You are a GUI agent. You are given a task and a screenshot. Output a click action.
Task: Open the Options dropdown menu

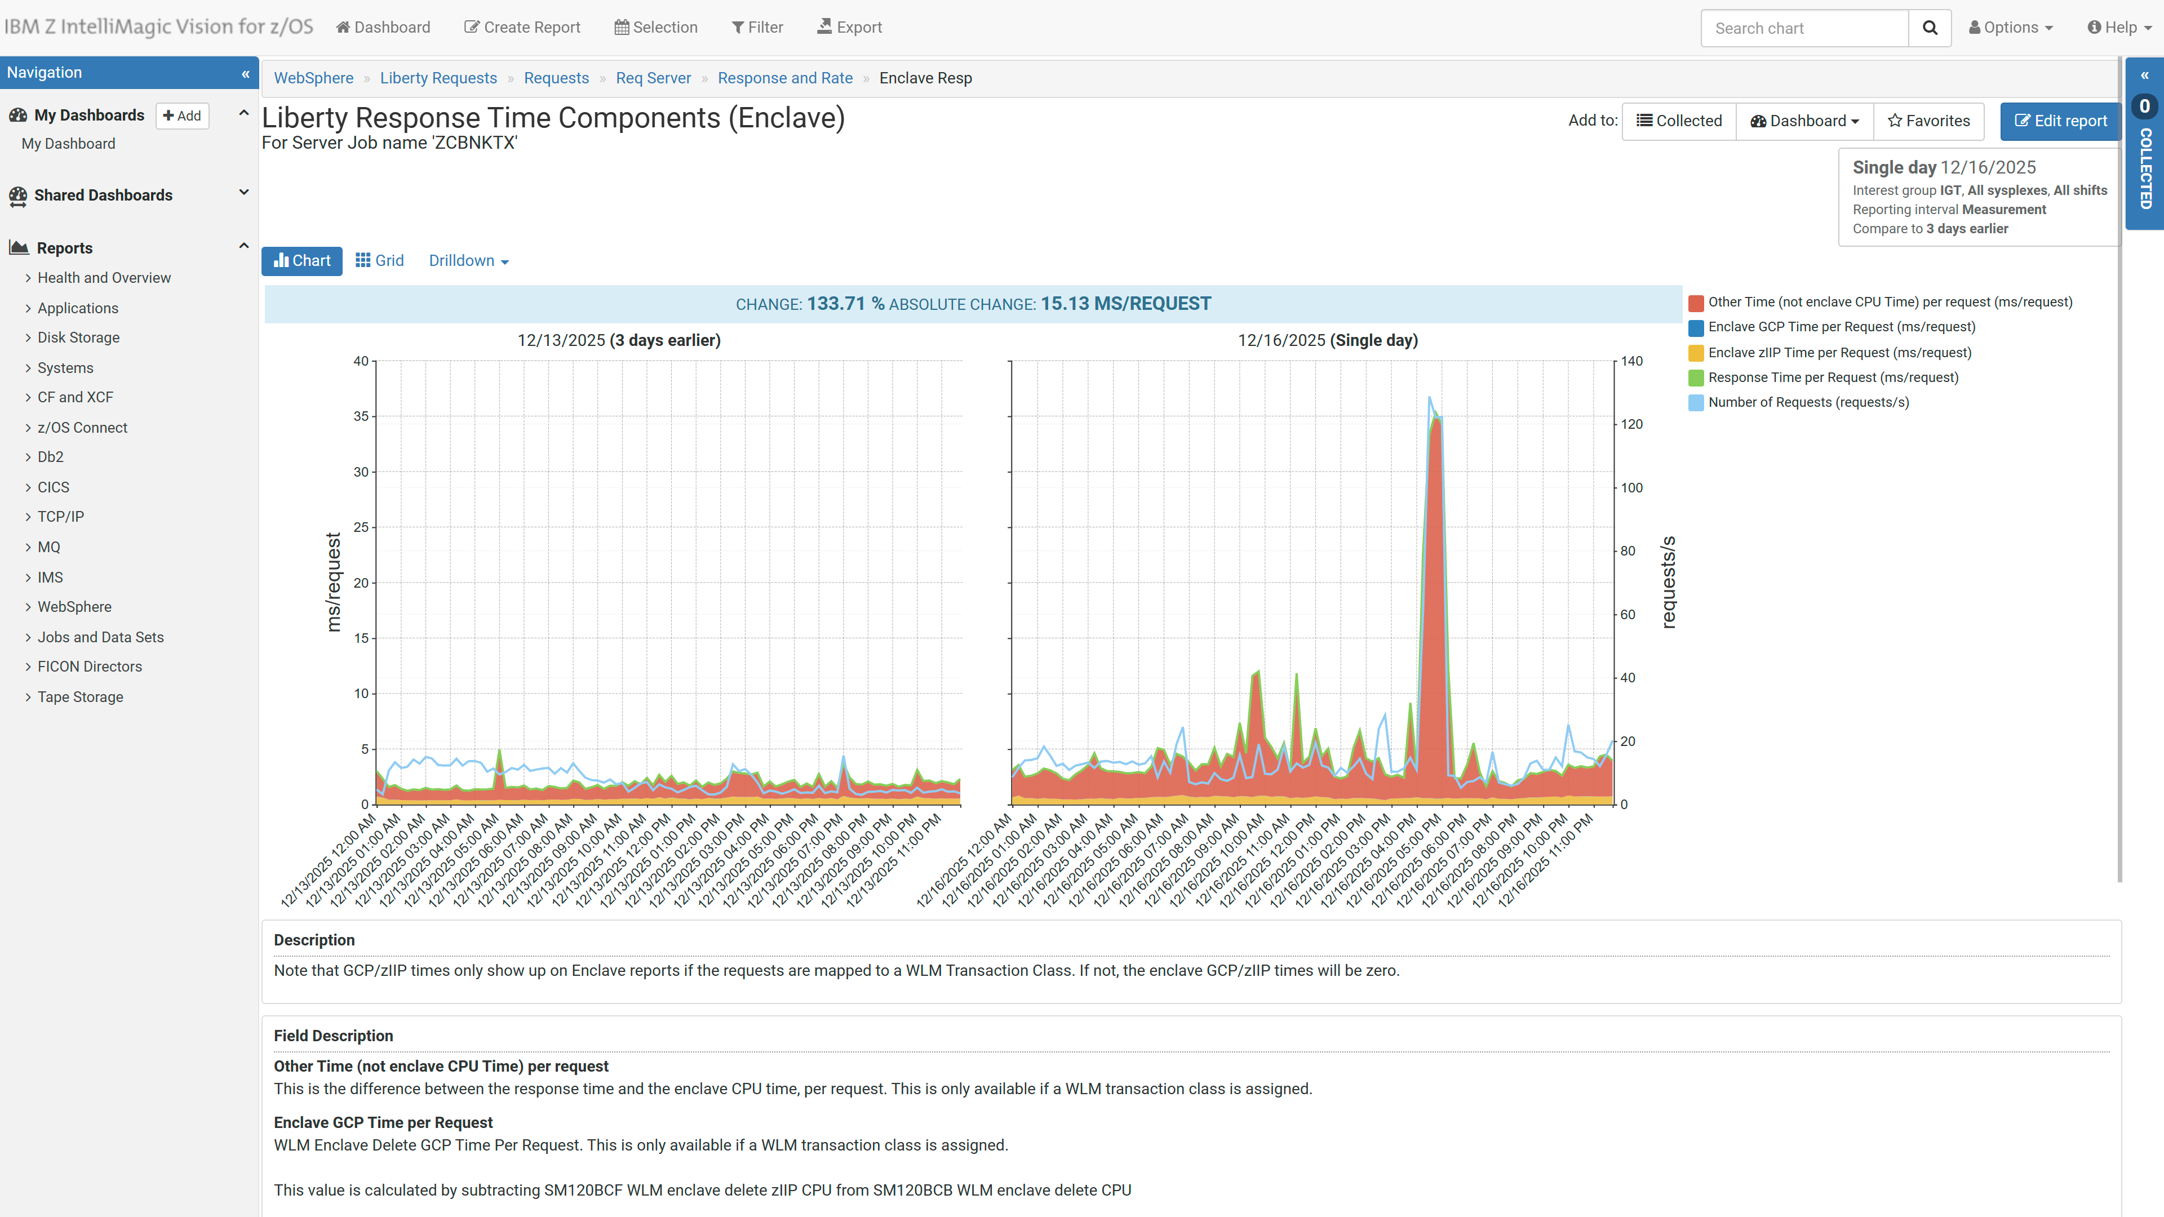2011,28
